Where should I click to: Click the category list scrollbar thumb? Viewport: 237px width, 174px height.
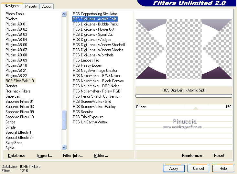coord(64,120)
